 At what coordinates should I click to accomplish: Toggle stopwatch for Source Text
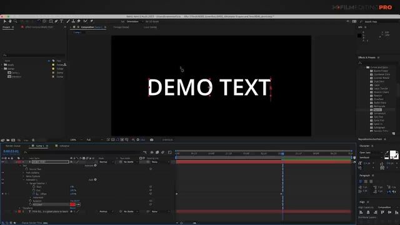click(27, 169)
